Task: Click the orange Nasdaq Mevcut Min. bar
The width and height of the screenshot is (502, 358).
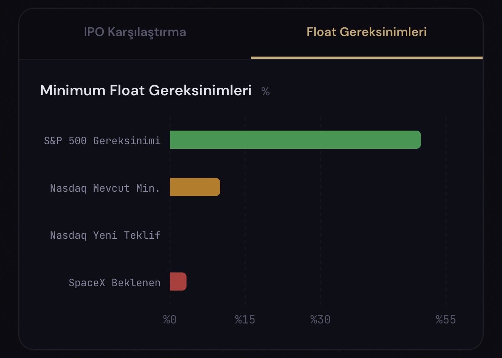Action: click(x=195, y=187)
